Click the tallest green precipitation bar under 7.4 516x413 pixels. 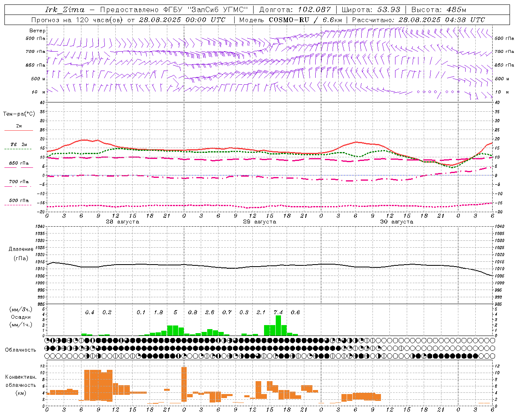278,325
